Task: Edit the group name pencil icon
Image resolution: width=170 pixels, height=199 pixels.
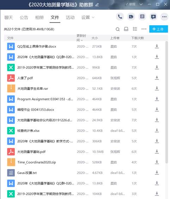Action: [97, 5]
